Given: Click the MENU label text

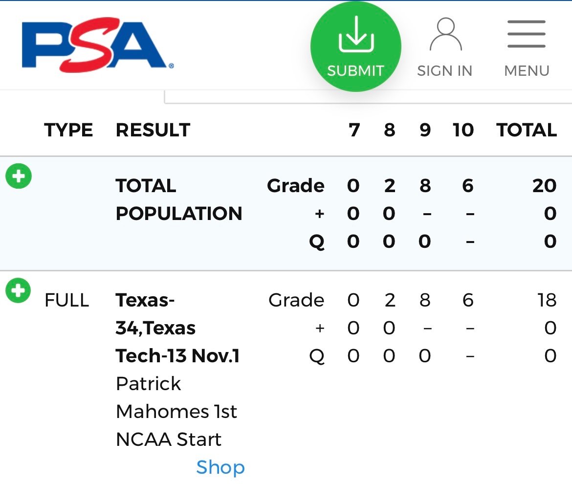Looking at the screenshot, I should (x=527, y=71).
